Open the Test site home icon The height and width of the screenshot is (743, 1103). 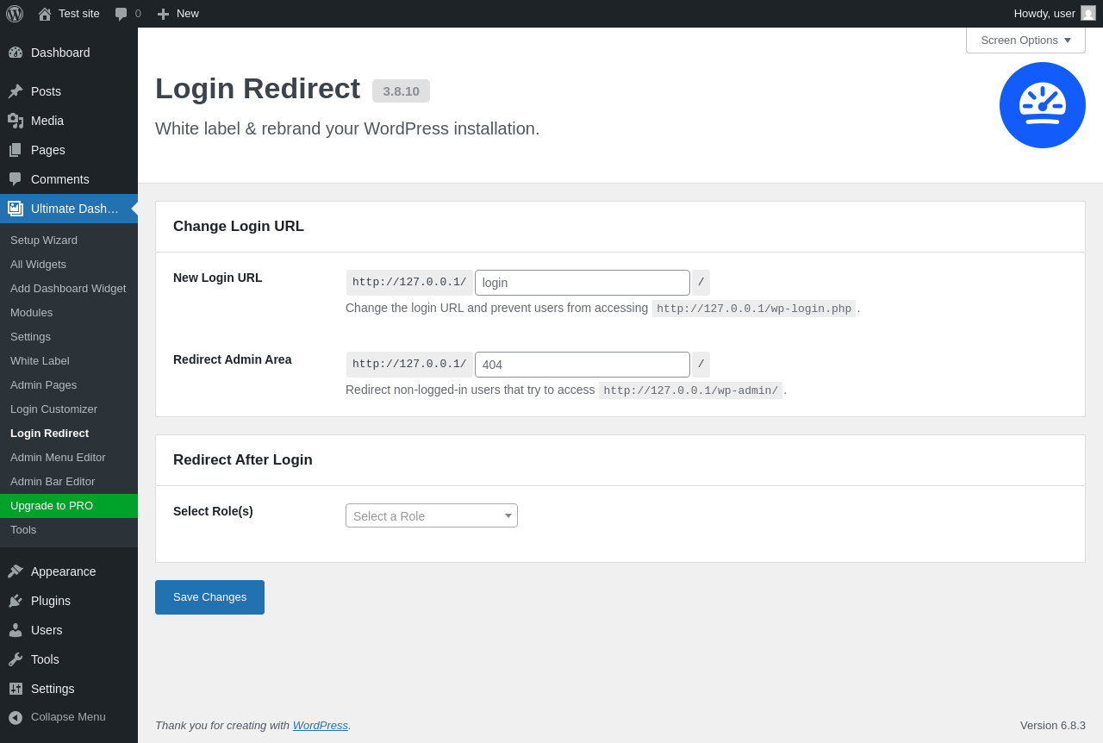[45, 14]
